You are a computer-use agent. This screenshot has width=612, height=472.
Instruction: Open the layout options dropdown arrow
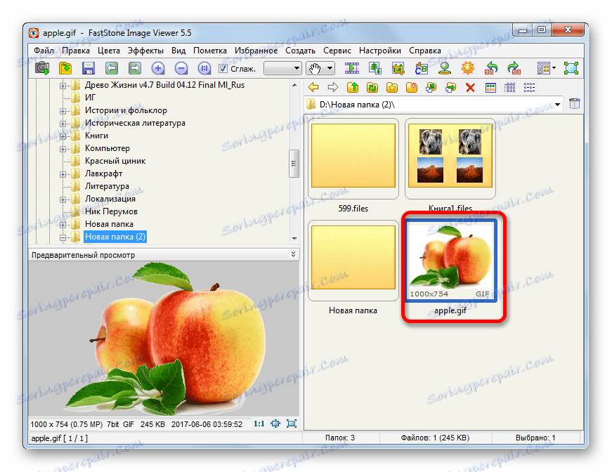[554, 68]
